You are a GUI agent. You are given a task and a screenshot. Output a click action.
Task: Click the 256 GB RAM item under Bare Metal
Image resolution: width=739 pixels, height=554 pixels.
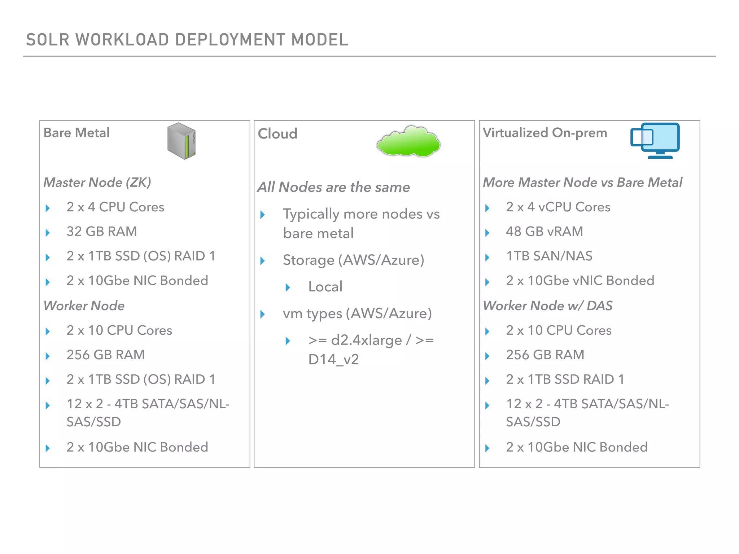click(105, 355)
